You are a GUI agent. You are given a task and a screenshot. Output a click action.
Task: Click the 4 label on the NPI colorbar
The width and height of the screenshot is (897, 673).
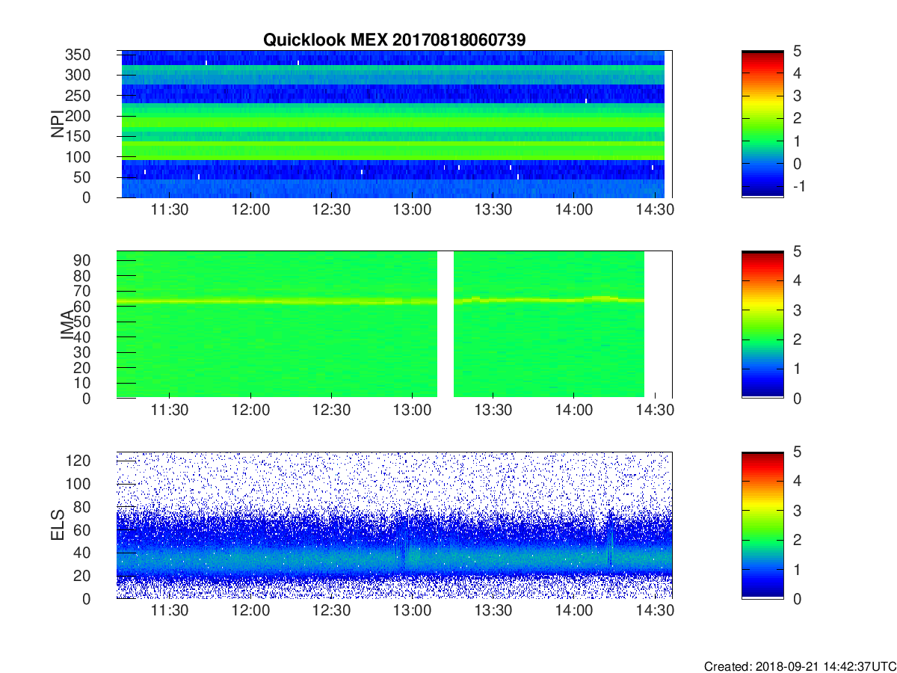pyautogui.click(x=796, y=73)
